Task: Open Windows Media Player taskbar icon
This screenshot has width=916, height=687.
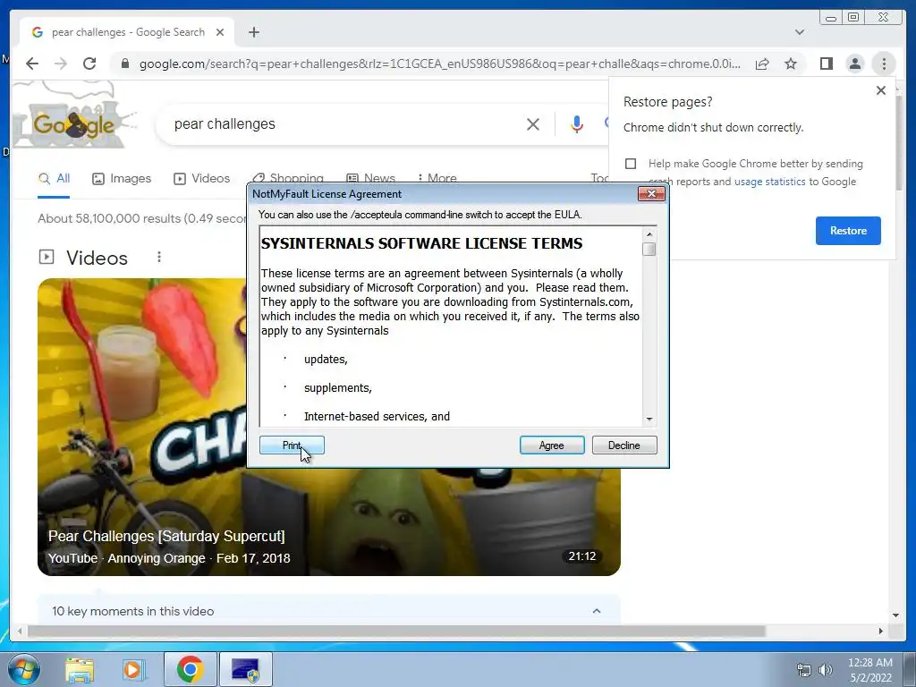Action: [x=133, y=670]
